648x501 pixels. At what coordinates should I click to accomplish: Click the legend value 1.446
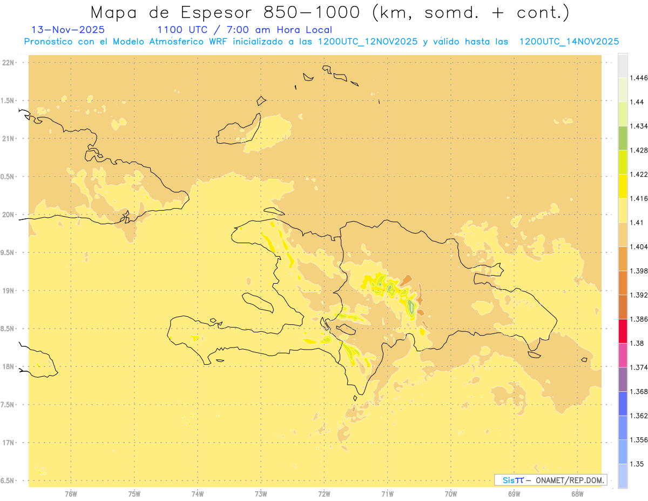coord(639,78)
